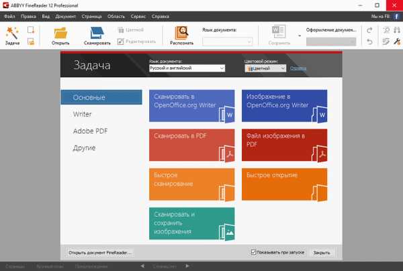Click the Редактировать image toolbar item
The height and width of the screenshot is (271, 403).
(136, 42)
